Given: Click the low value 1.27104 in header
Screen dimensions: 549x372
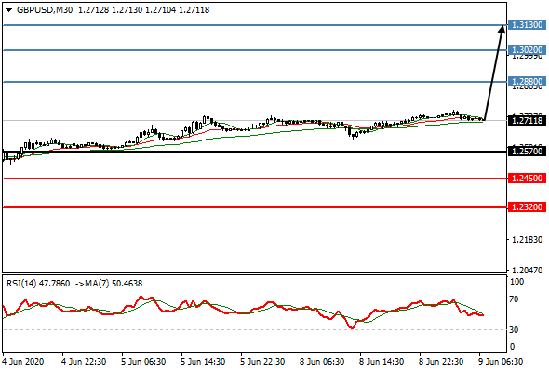Looking at the screenshot, I should [161, 10].
